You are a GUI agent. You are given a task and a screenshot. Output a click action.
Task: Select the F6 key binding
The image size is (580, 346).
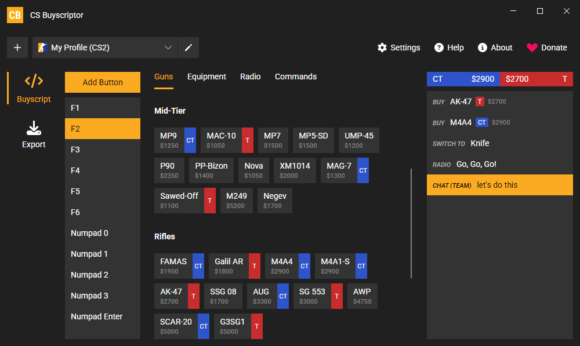pyautogui.click(x=103, y=212)
